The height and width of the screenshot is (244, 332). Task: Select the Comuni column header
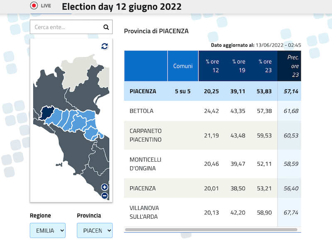(x=183, y=66)
